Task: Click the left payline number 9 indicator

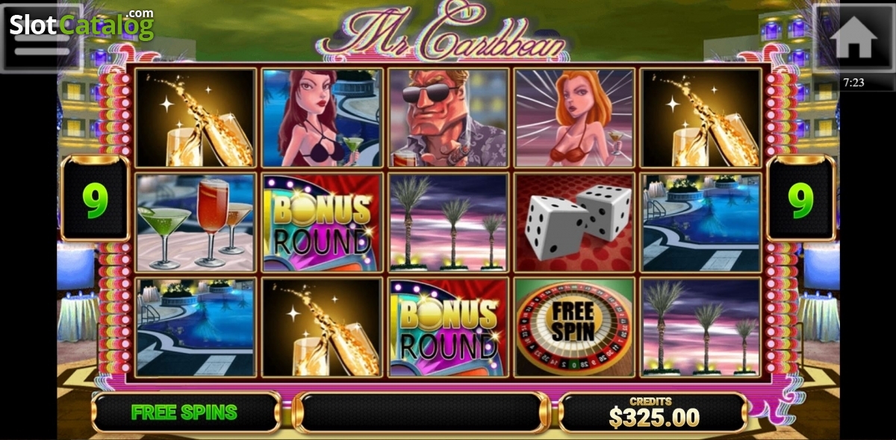Action: point(95,198)
